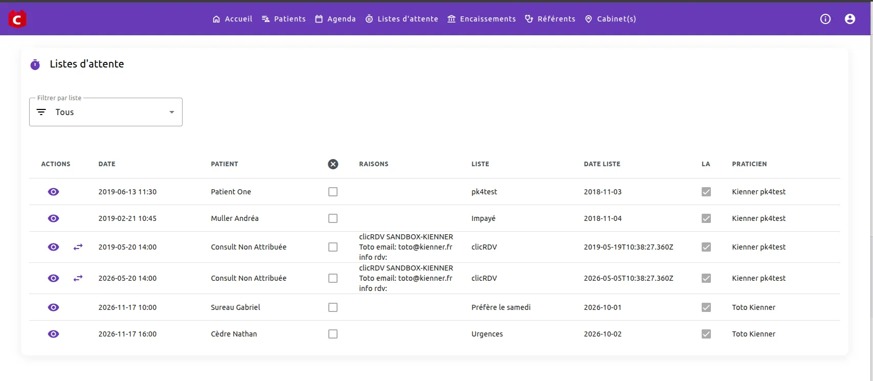Click the swap arrows icon for 2019-05-20 row
The height and width of the screenshot is (381, 873).
click(78, 247)
